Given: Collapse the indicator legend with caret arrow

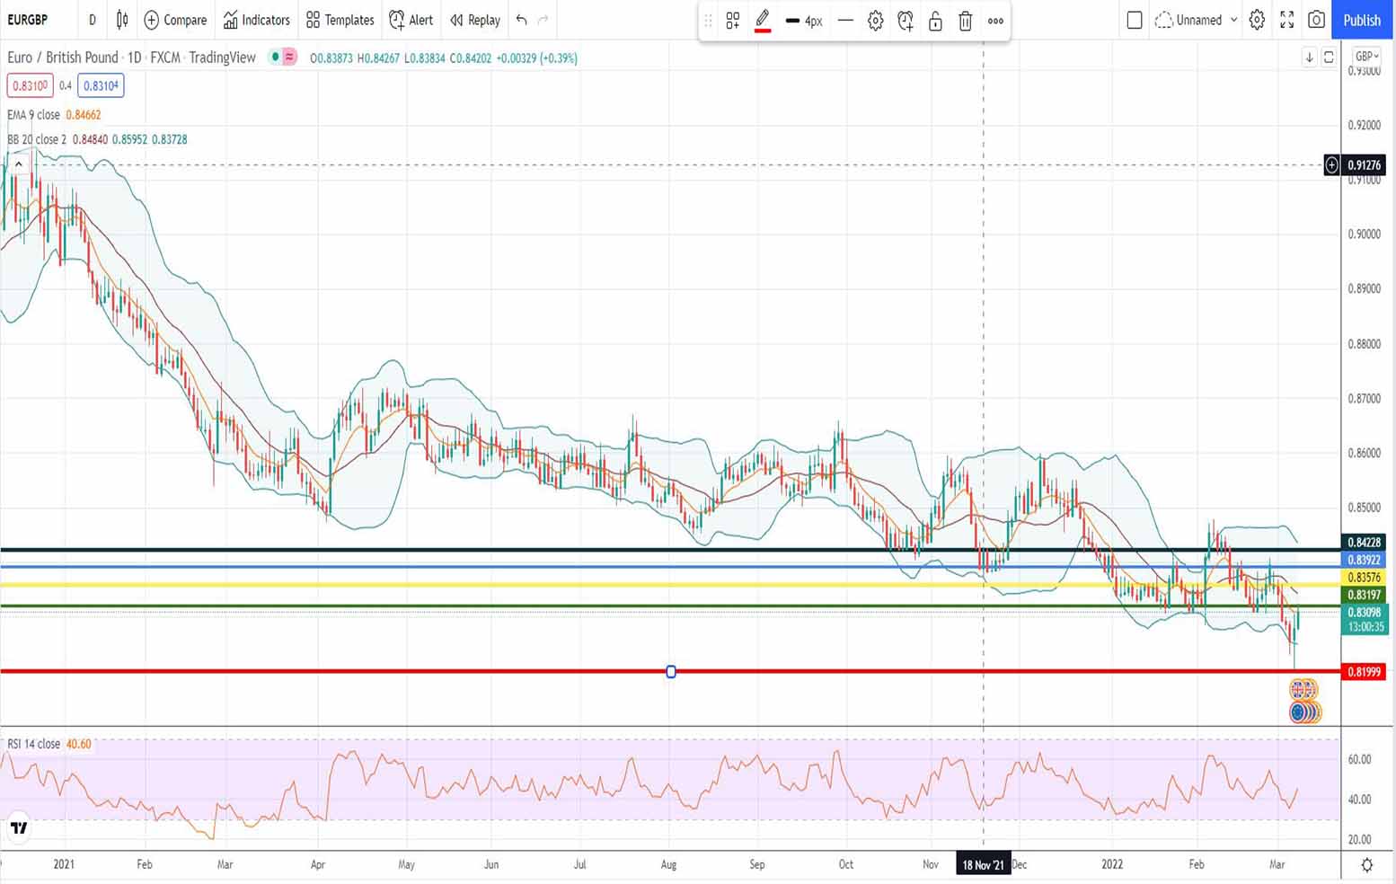Looking at the screenshot, I should coord(18,164).
